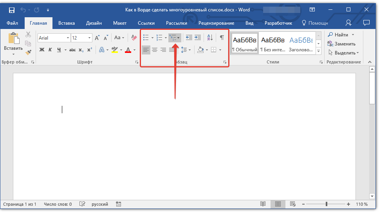Open the Arial font name dropdown
Image resolution: width=379 pixels, height=212 pixels.
point(68,38)
